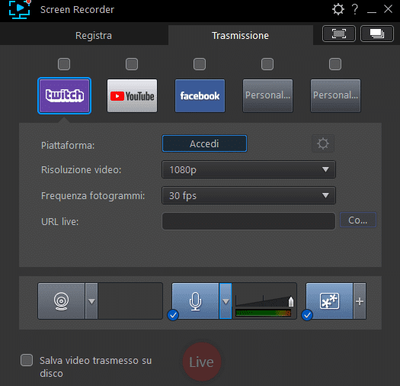Screen dimensions: 400x386
Task: Toggle the webcam button
Action: [x=61, y=301]
